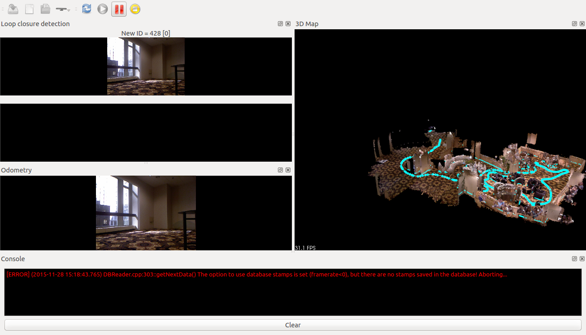Float the 3D Map panel
586x335 pixels.
pyautogui.click(x=574, y=24)
